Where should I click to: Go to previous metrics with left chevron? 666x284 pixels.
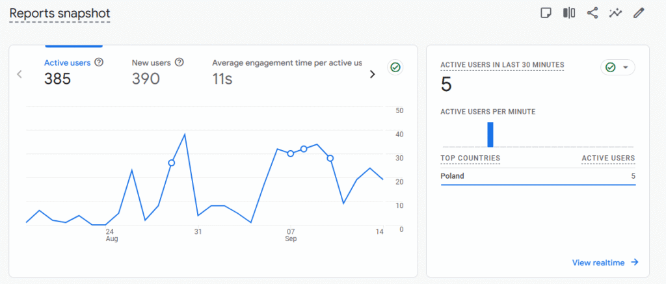[x=20, y=74]
